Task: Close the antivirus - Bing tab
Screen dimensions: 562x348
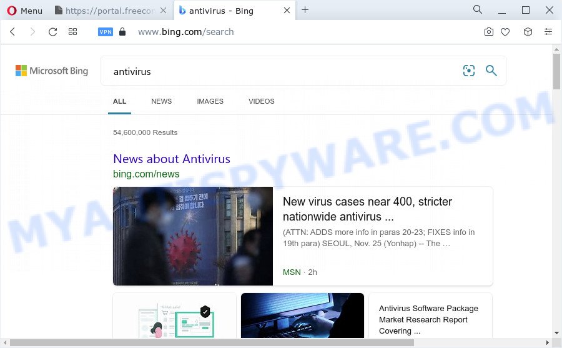Action: [x=287, y=11]
